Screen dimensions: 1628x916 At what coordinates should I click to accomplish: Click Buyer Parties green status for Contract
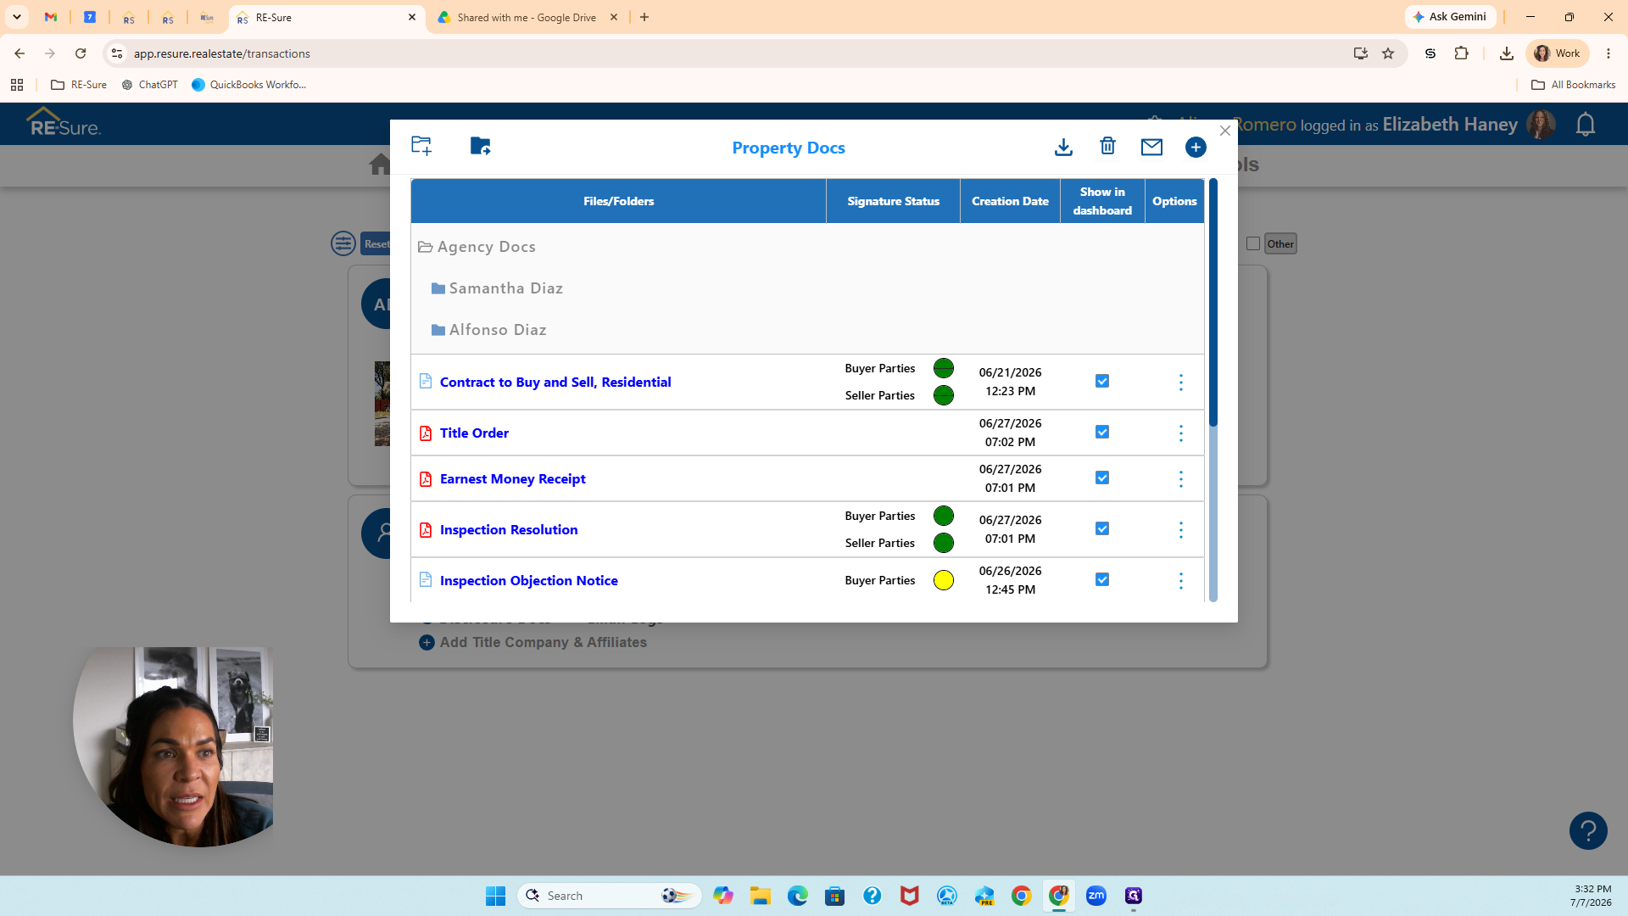(944, 368)
